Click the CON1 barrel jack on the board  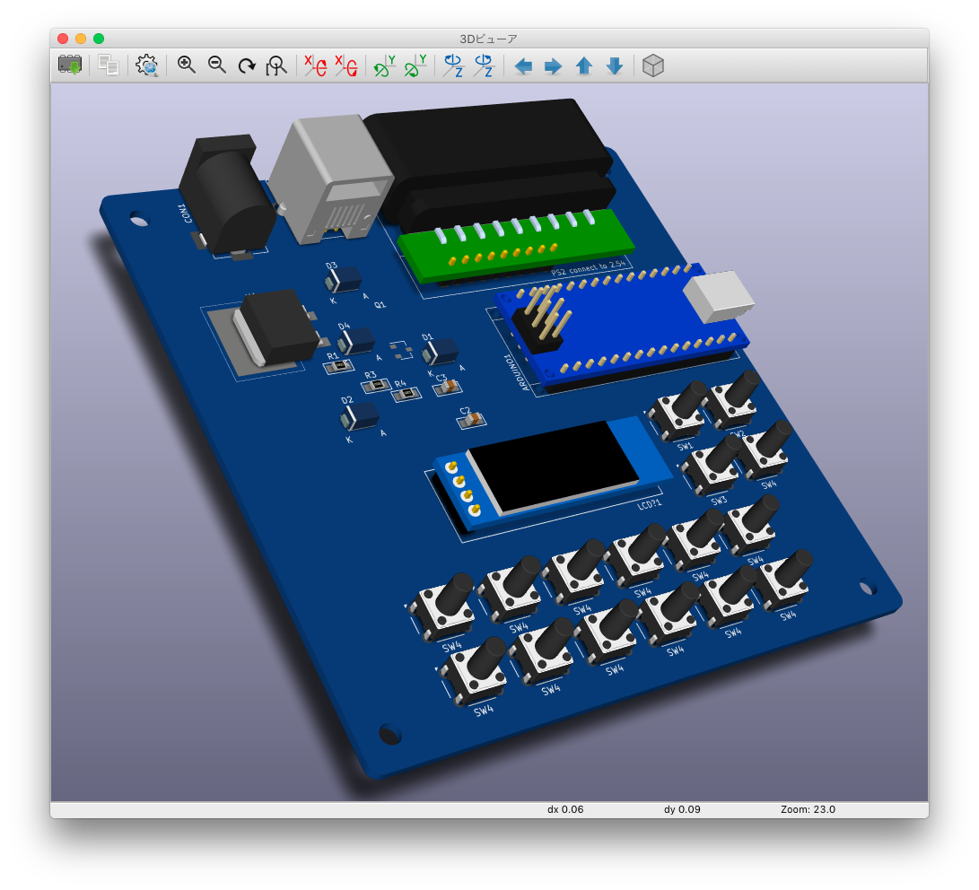228,194
